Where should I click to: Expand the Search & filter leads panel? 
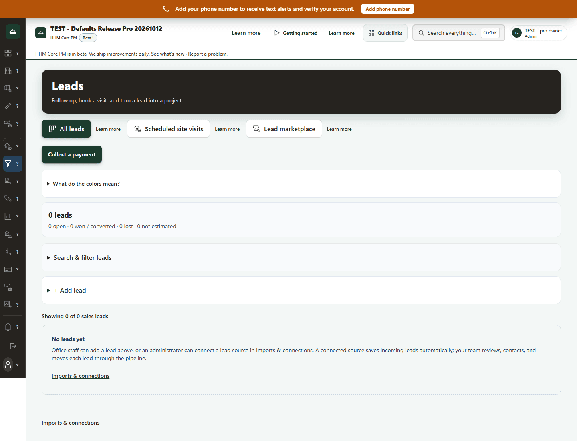(x=301, y=257)
